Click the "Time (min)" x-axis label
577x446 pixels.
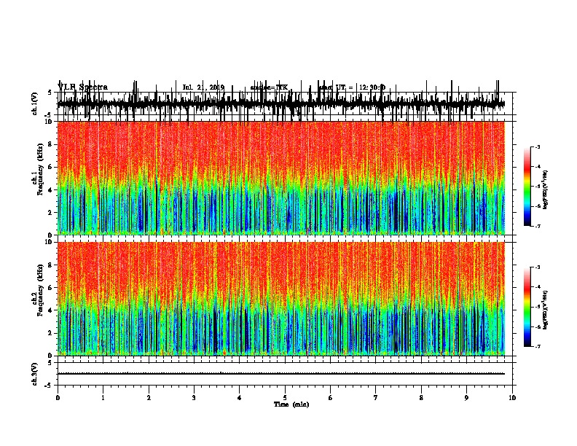[291, 404]
